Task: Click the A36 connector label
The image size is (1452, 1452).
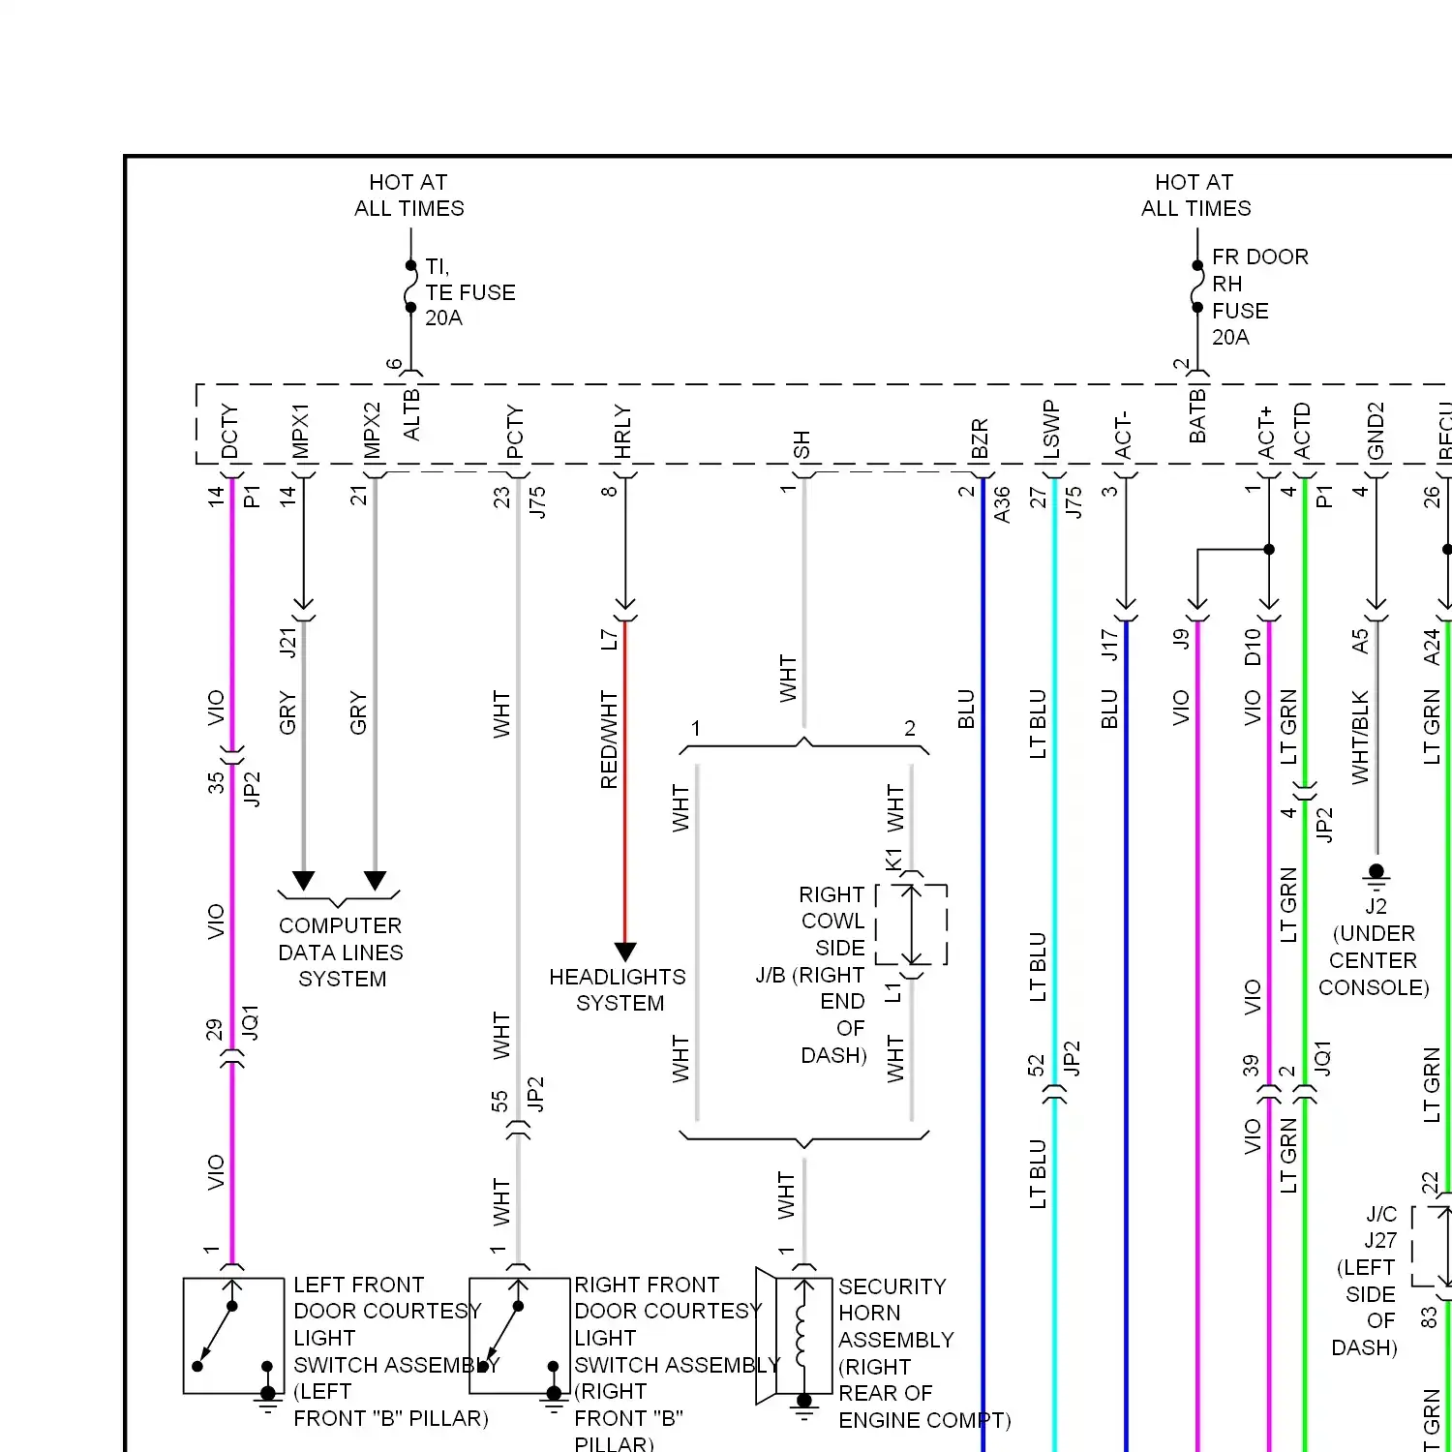Action: [1002, 504]
